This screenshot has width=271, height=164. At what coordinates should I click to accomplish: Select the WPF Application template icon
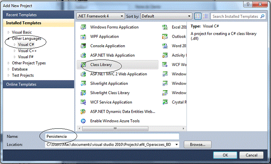click(x=83, y=37)
